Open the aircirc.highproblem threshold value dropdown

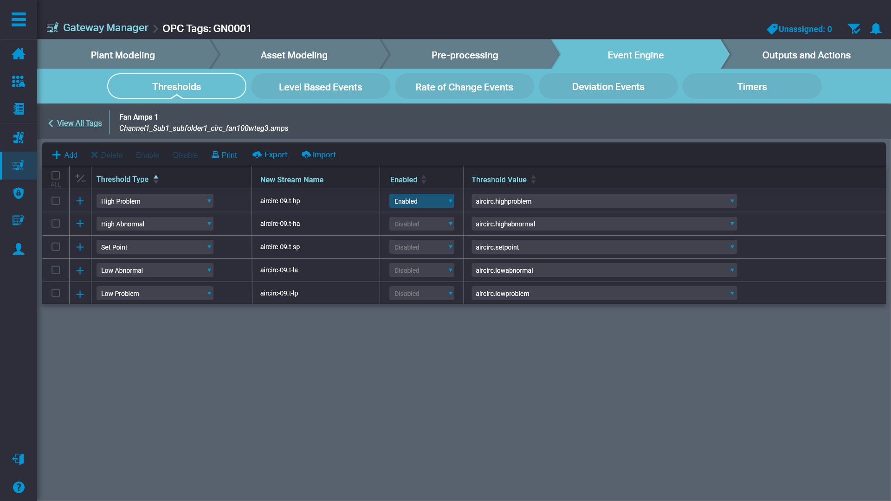pos(604,201)
